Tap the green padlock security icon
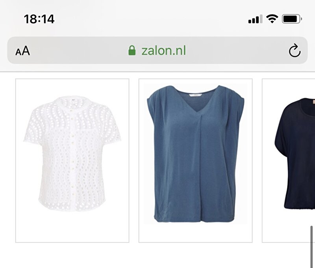The height and width of the screenshot is (268, 315). coord(132,50)
